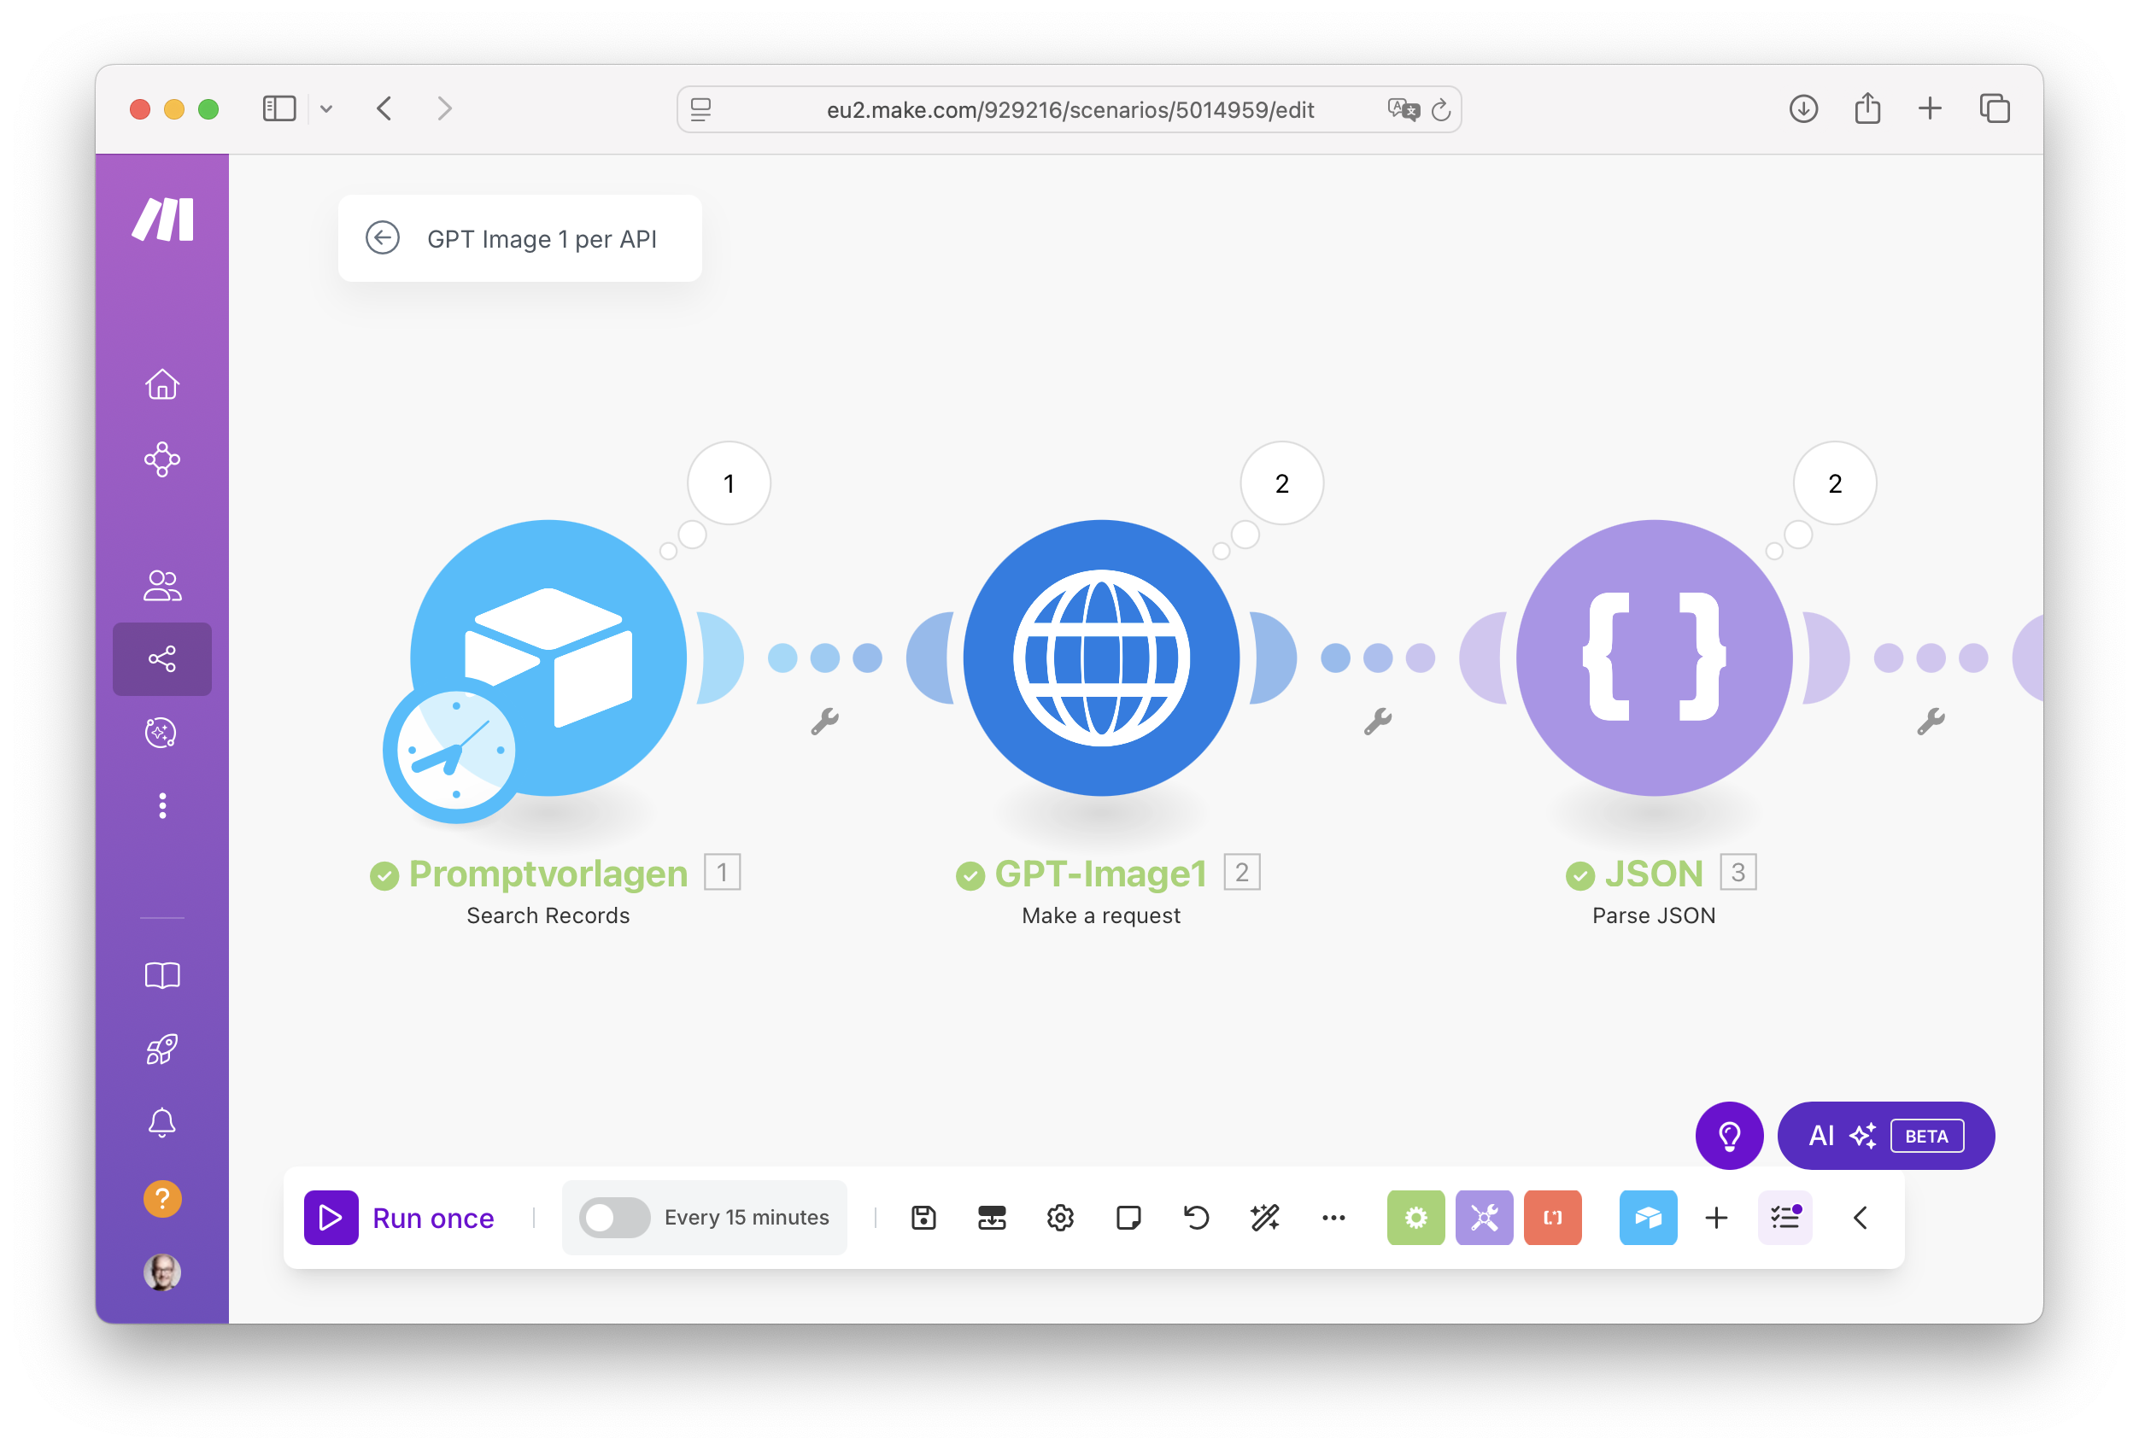The height and width of the screenshot is (1450, 2139).
Task: Click the Run once button
Action: [x=400, y=1218]
